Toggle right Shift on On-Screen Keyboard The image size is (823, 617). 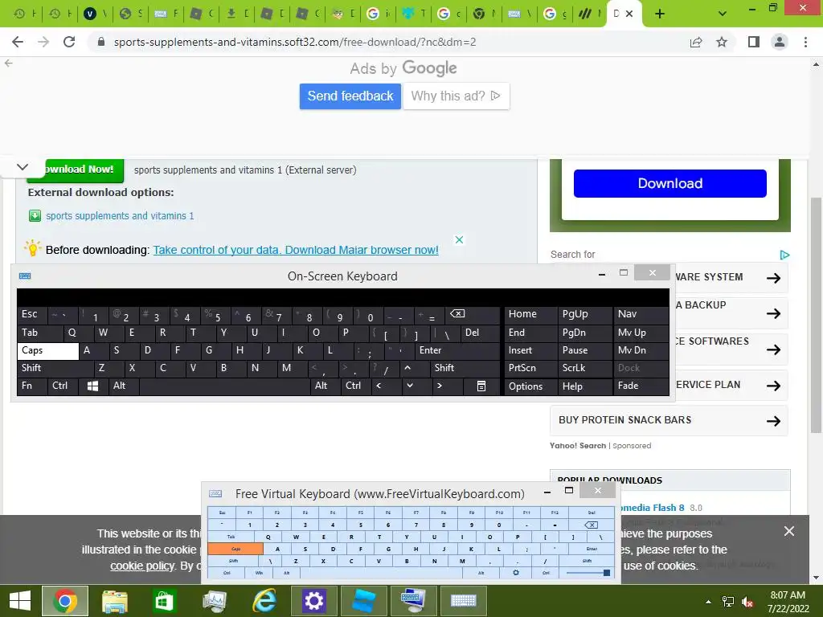click(465, 368)
